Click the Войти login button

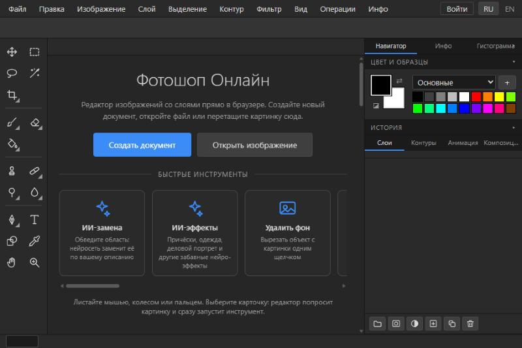[x=457, y=9]
